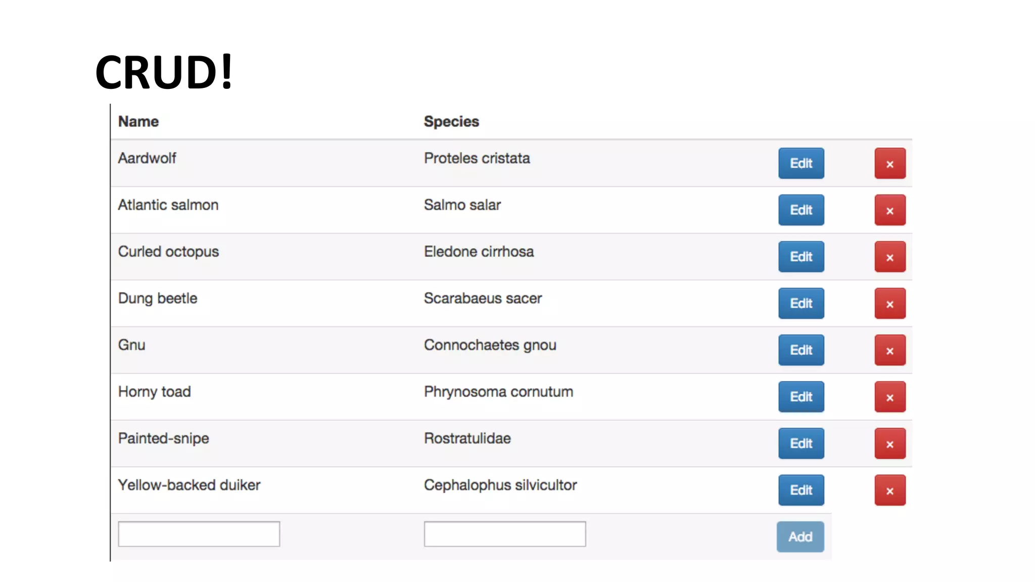Edit the Atlantic salmon row
The width and height of the screenshot is (1035, 582).
coord(801,210)
